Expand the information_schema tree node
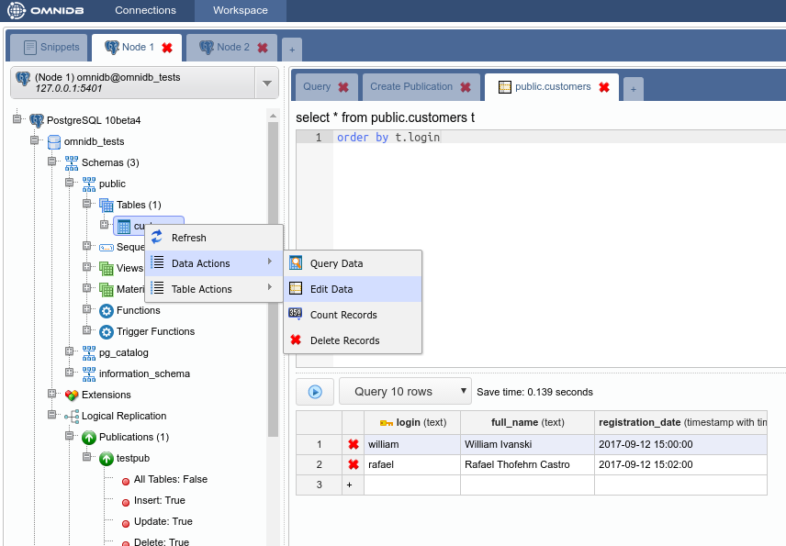 [x=70, y=373]
